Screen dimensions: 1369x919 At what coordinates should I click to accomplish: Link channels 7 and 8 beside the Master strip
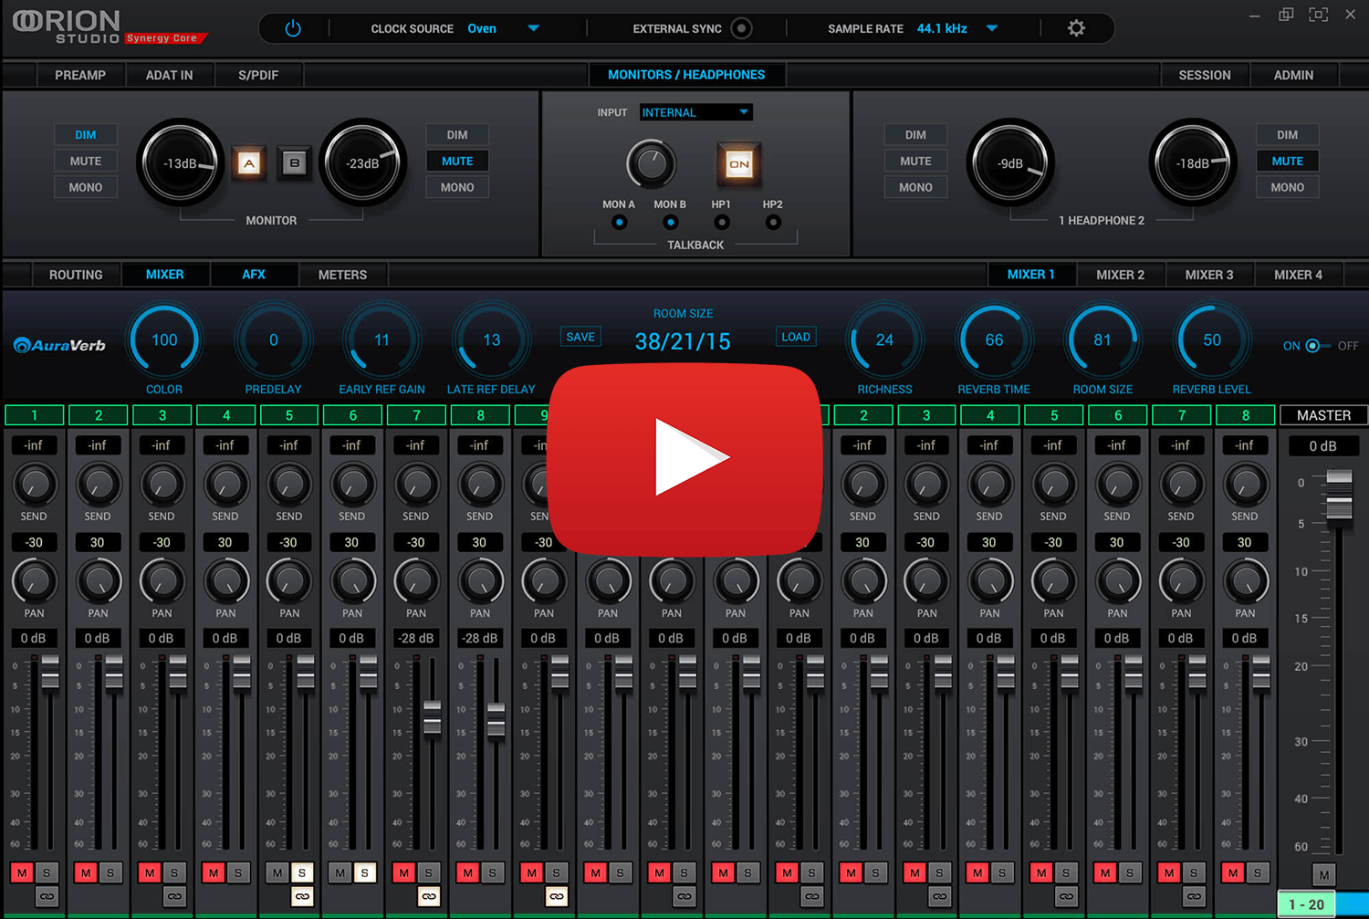(x=1194, y=897)
